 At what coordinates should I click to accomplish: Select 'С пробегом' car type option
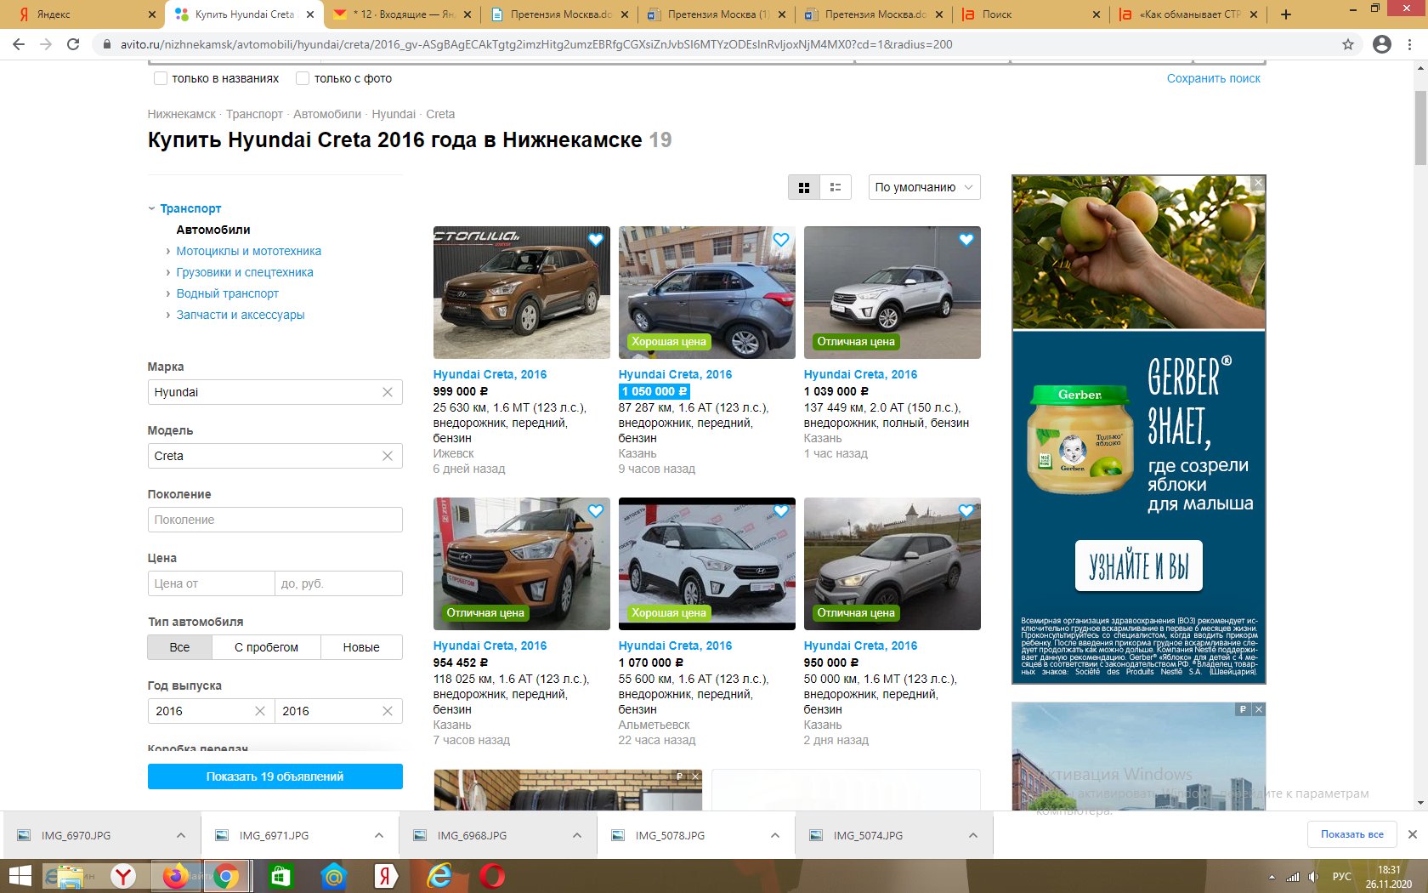pos(266,647)
